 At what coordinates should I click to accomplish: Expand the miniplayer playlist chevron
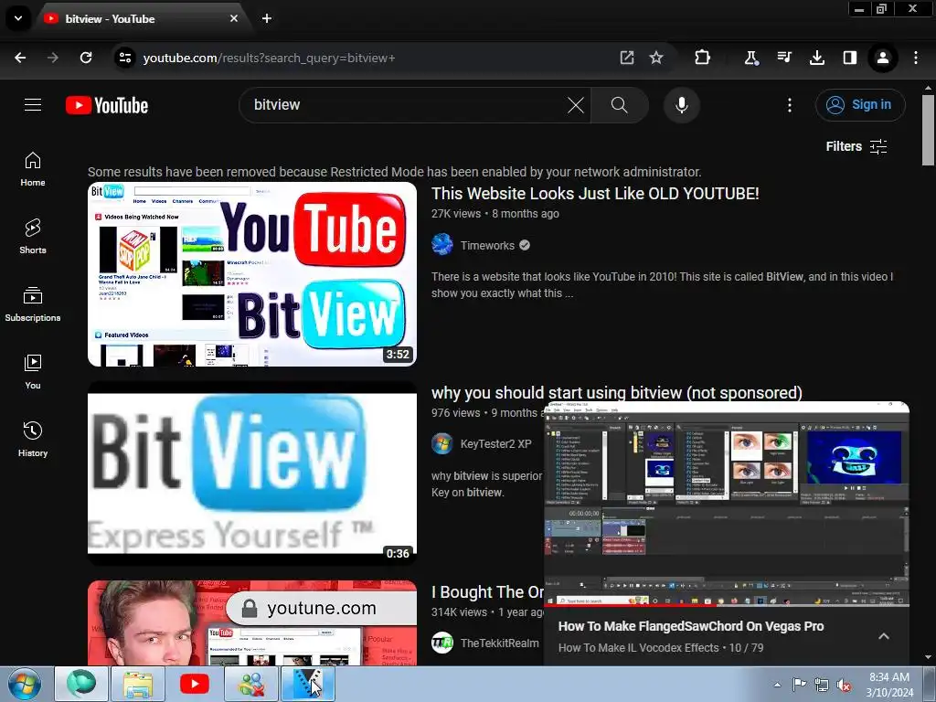coord(884,636)
